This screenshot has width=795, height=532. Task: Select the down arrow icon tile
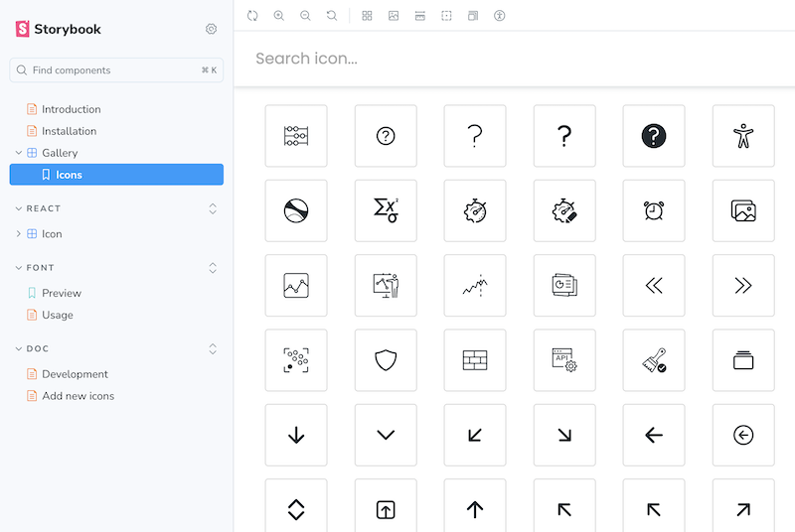tap(296, 436)
